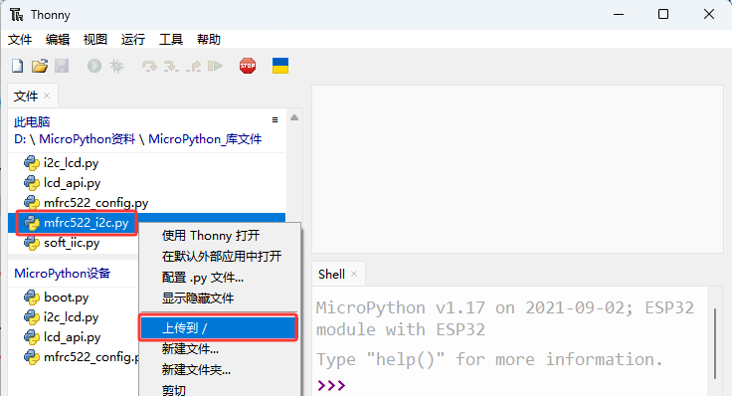Open the 运行 menu
The height and width of the screenshot is (396, 732).
(x=133, y=40)
